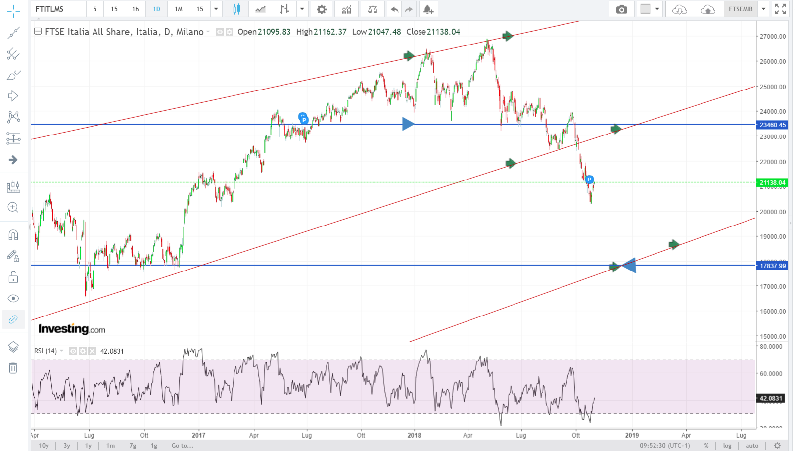Select the first 15 interval button
The width and height of the screenshot is (795, 451).
[x=114, y=9]
